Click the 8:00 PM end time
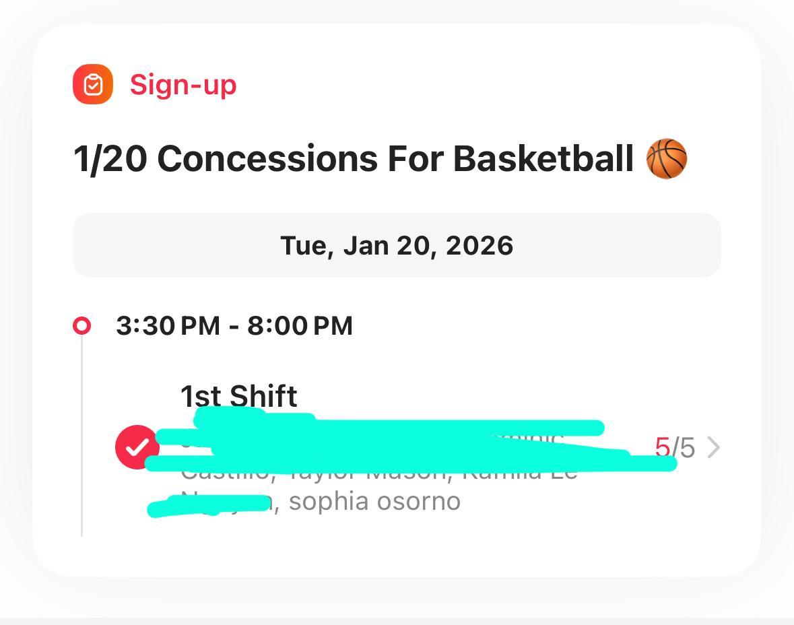This screenshot has height=625, width=794. (x=300, y=326)
